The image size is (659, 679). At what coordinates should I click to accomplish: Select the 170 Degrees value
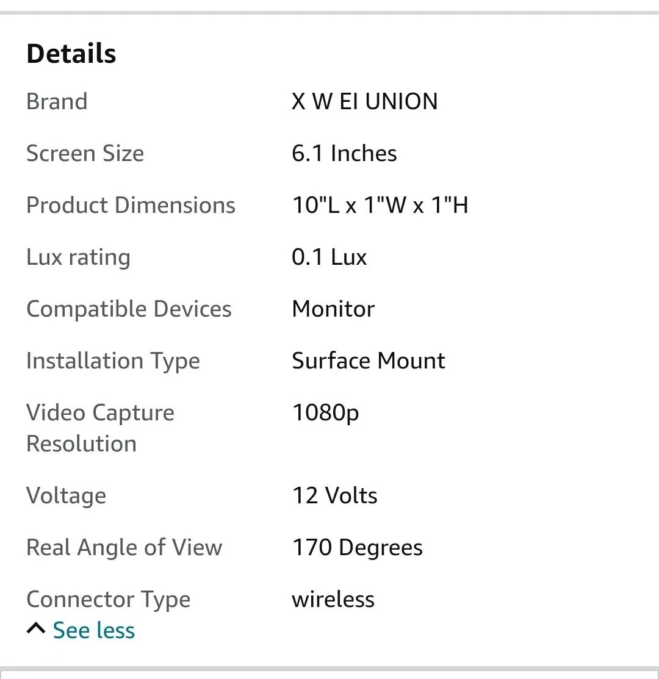coord(357,547)
